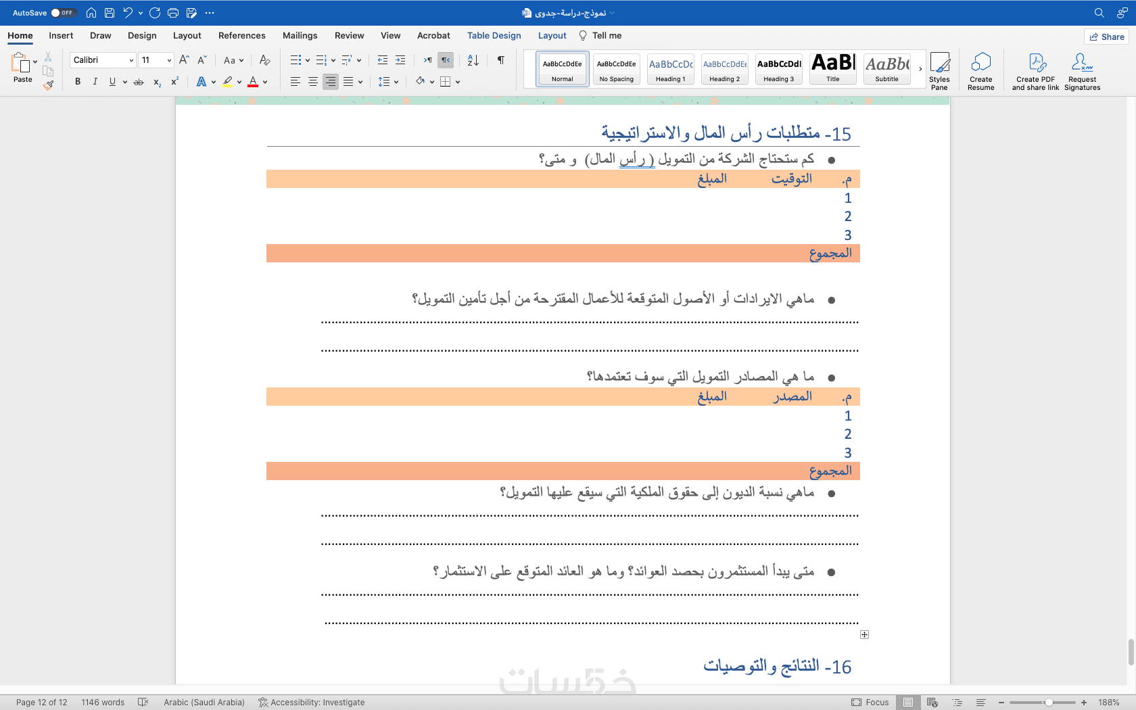Toggle Italic formatting
The width and height of the screenshot is (1136, 710).
[x=95, y=82]
